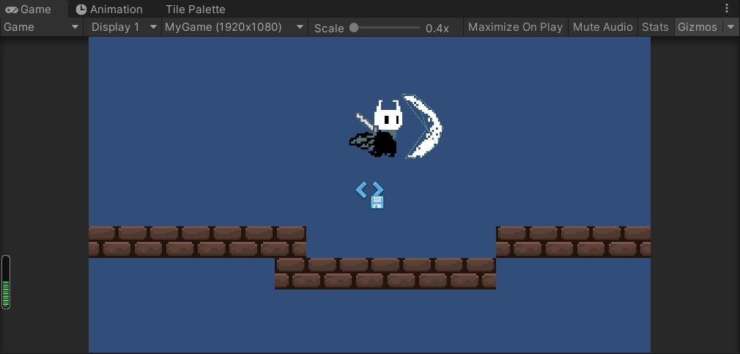Open the Display 1 dropdown
This screenshot has width=740, height=354.
coord(123,27)
